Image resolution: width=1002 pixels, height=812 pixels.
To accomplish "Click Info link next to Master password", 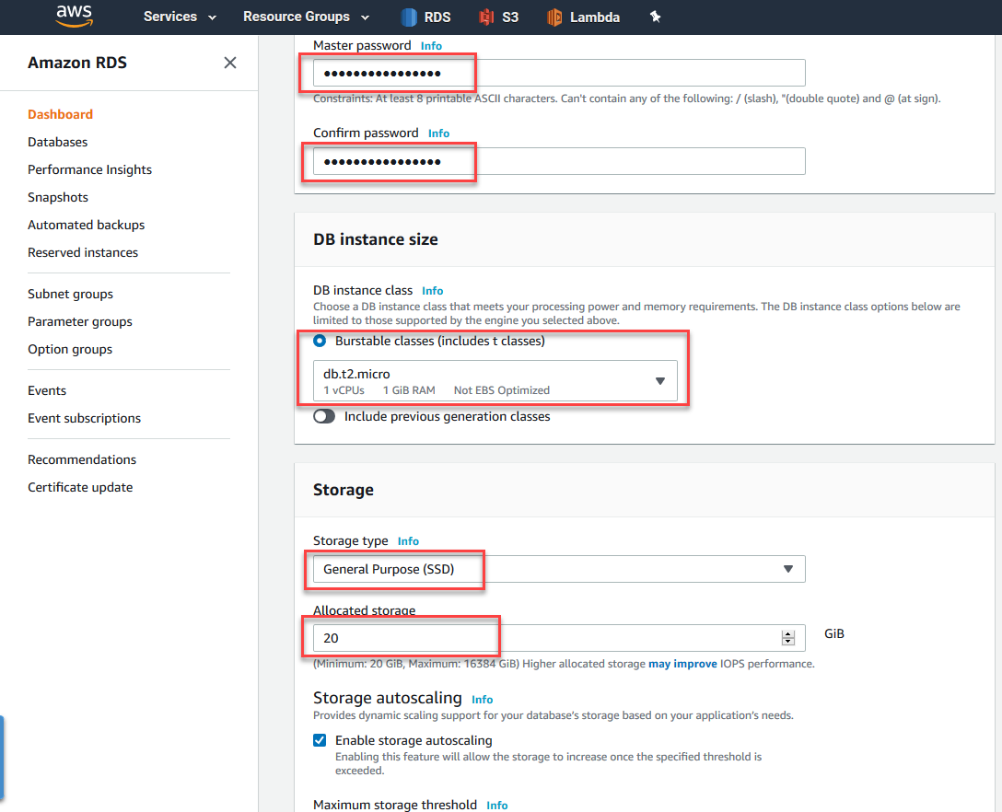I will coord(431,46).
